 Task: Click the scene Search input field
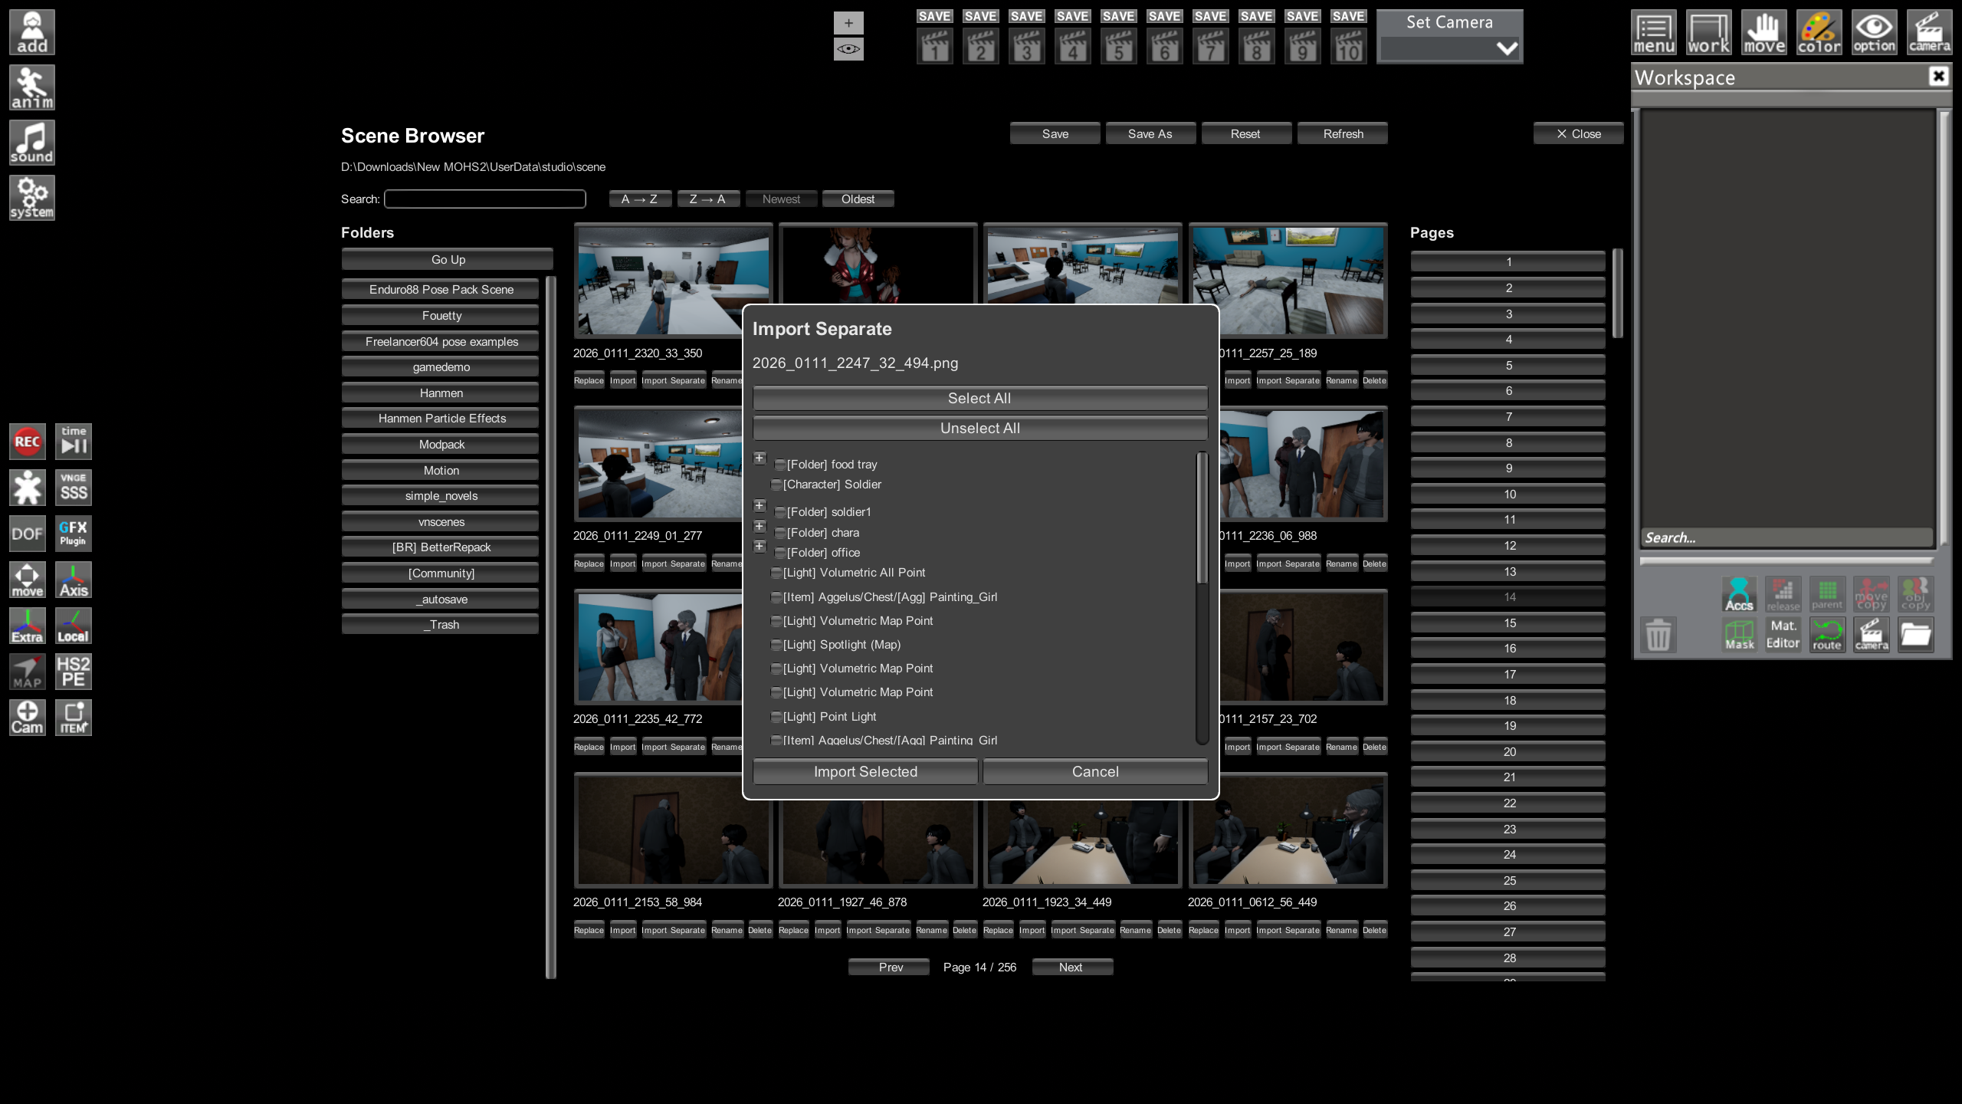pos(485,199)
